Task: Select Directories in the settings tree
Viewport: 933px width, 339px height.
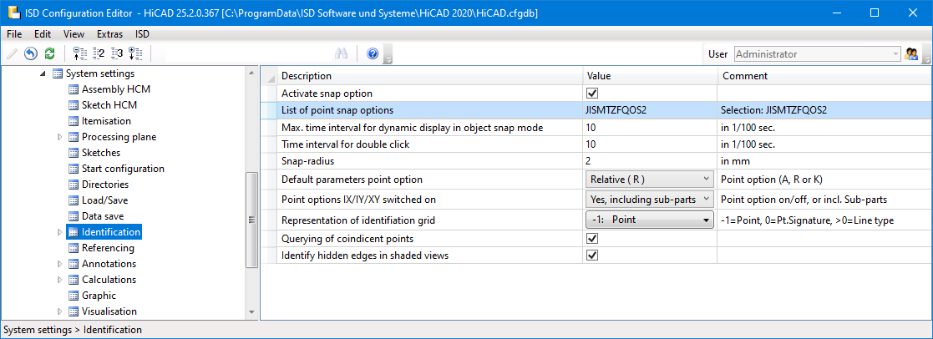Action: 104,185
